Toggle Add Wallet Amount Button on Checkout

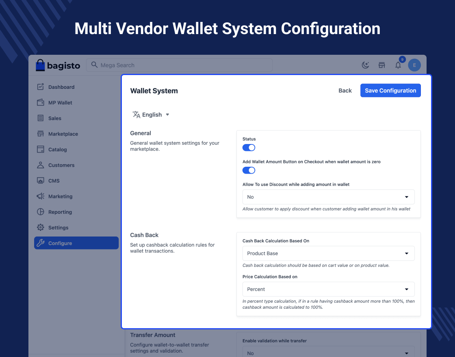(249, 170)
